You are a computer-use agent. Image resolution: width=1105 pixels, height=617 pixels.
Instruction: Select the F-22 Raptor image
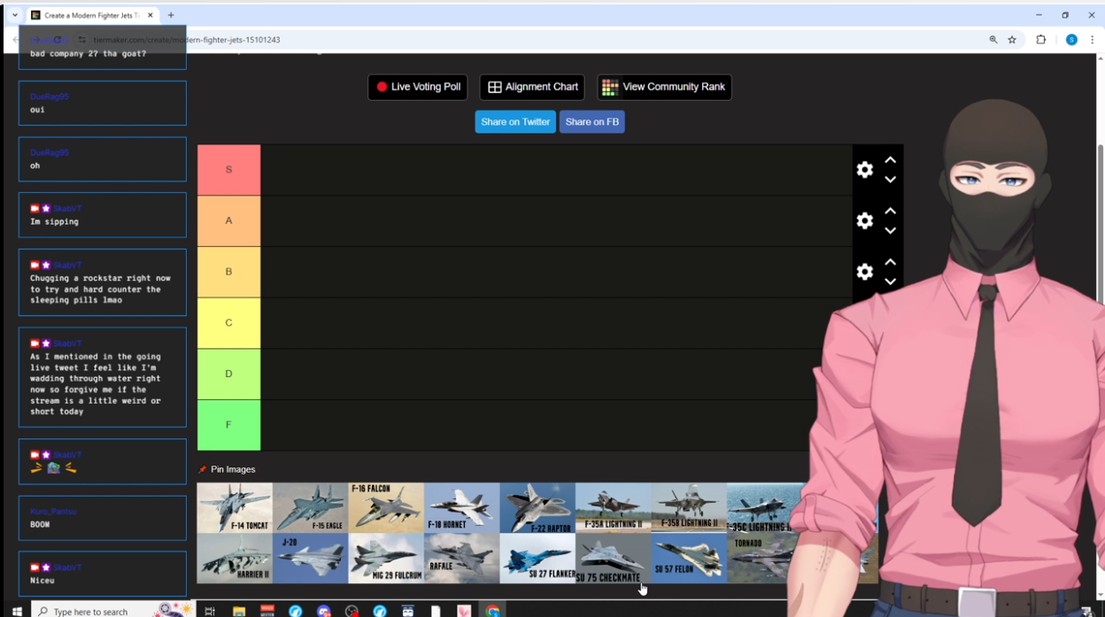(x=537, y=507)
